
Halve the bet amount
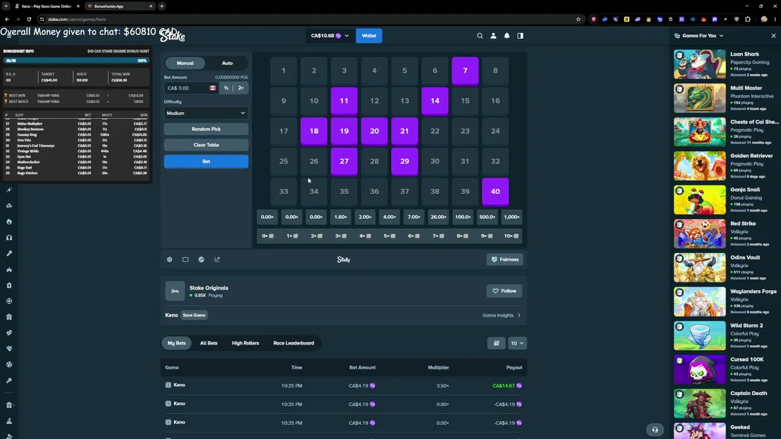226,88
